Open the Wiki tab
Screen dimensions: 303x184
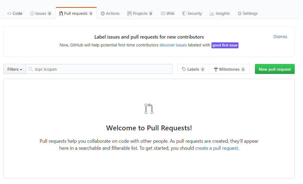click(x=167, y=13)
